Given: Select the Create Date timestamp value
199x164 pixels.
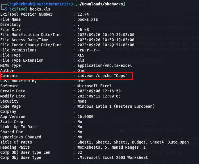Looking at the screenshot, I should coord(99,91).
